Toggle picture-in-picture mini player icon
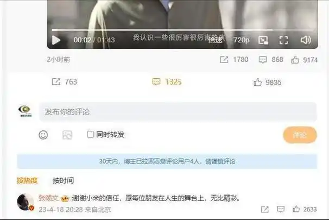329x220 pixels. (263, 40)
